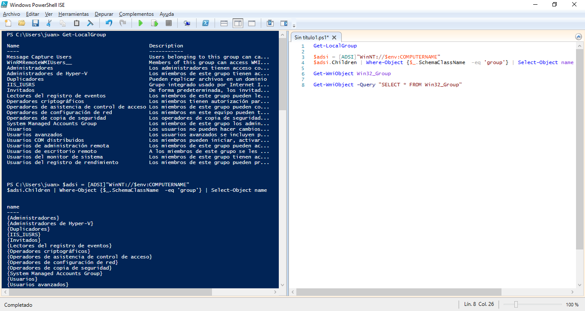This screenshot has height=311, width=585.
Task: Show script pane at the top layout
Action: coord(224,23)
